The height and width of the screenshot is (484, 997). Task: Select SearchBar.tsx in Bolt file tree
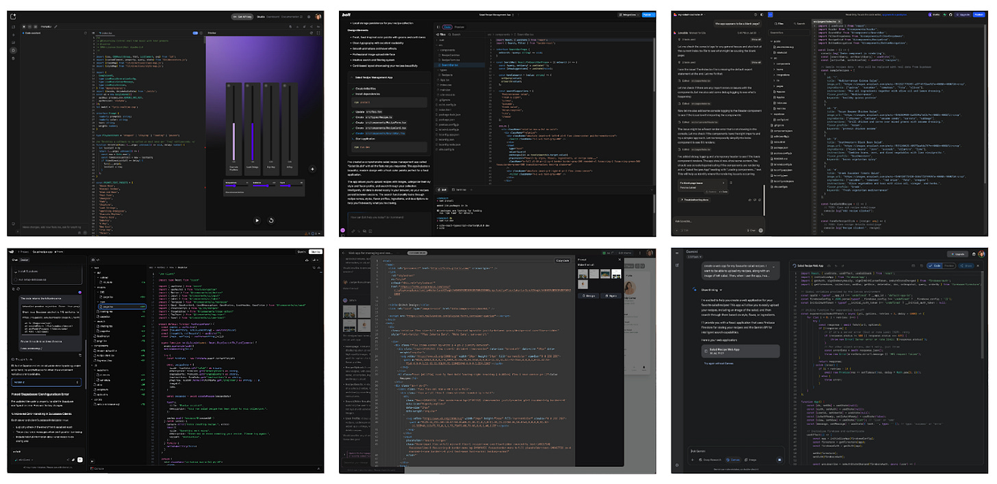click(459, 65)
